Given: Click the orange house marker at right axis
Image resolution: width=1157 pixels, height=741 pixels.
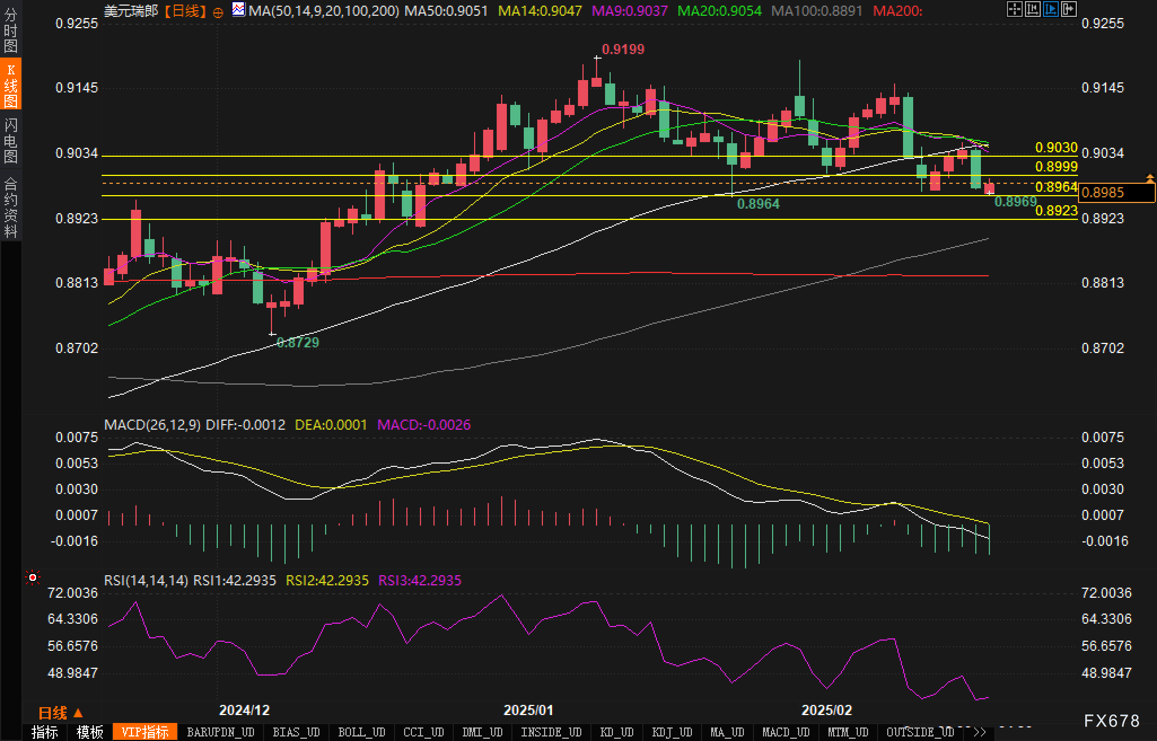Looking at the screenshot, I should [x=1150, y=179].
